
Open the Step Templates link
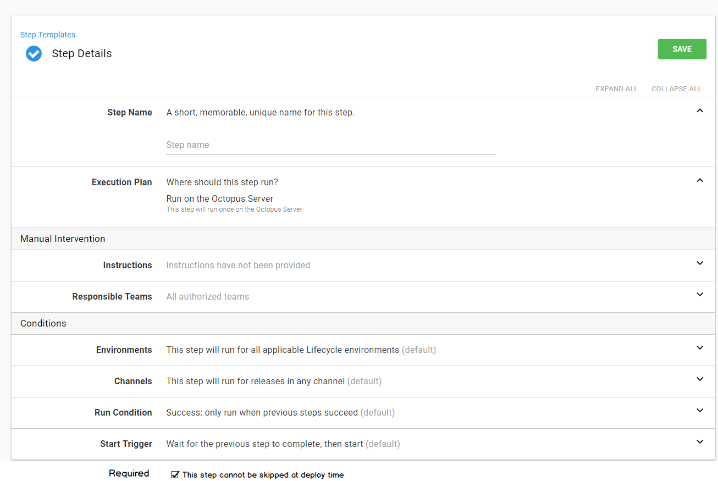(47, 34)
